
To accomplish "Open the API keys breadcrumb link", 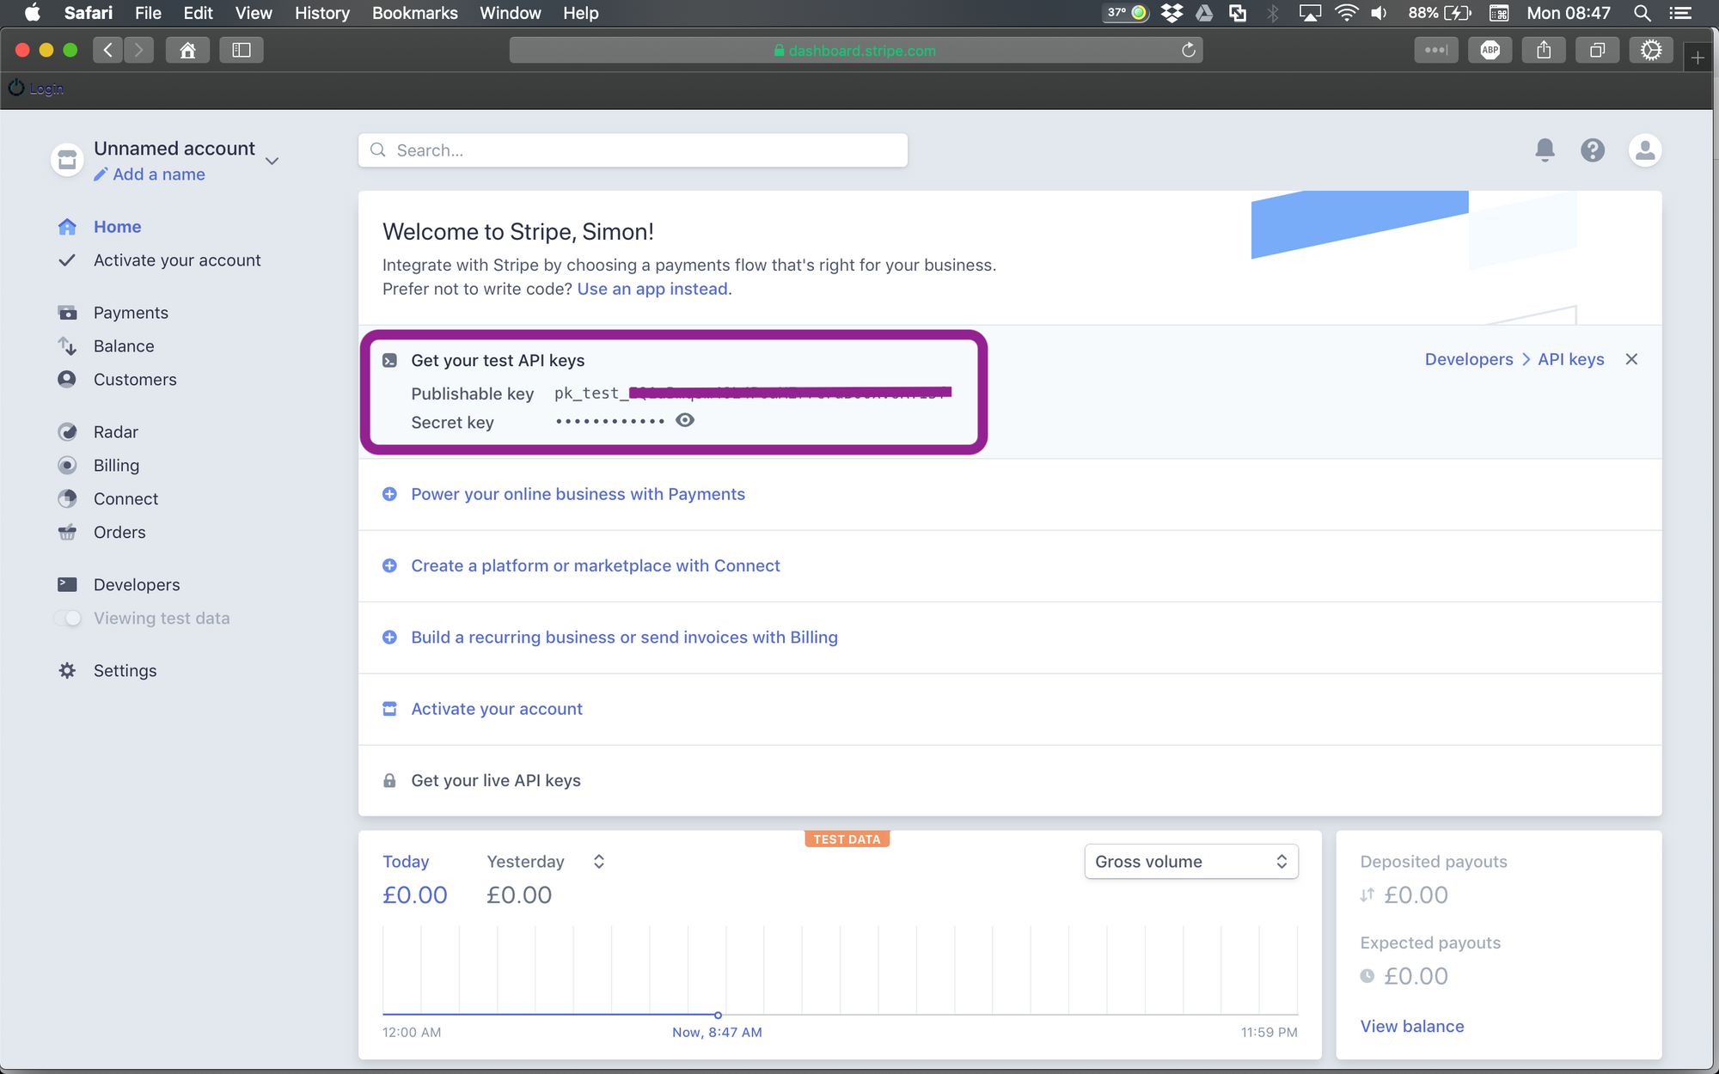I will (x=1571, y=359).
